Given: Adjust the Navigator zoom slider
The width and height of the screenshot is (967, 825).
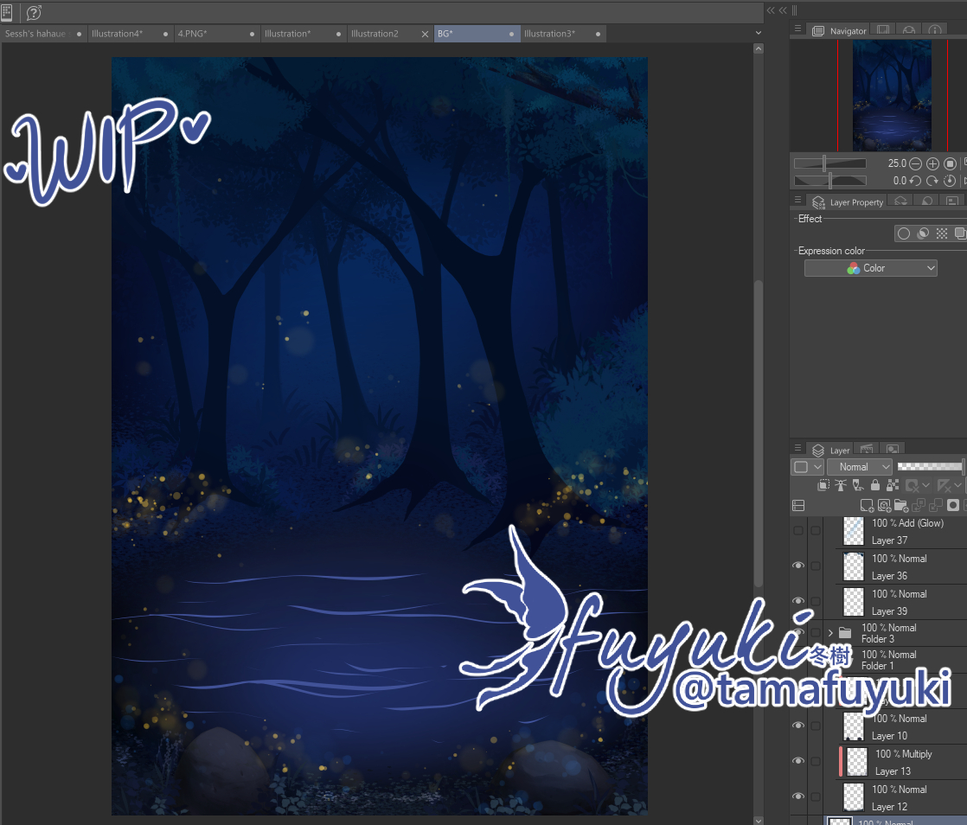Looking at the screenshot, I should (x=830, y=163).
